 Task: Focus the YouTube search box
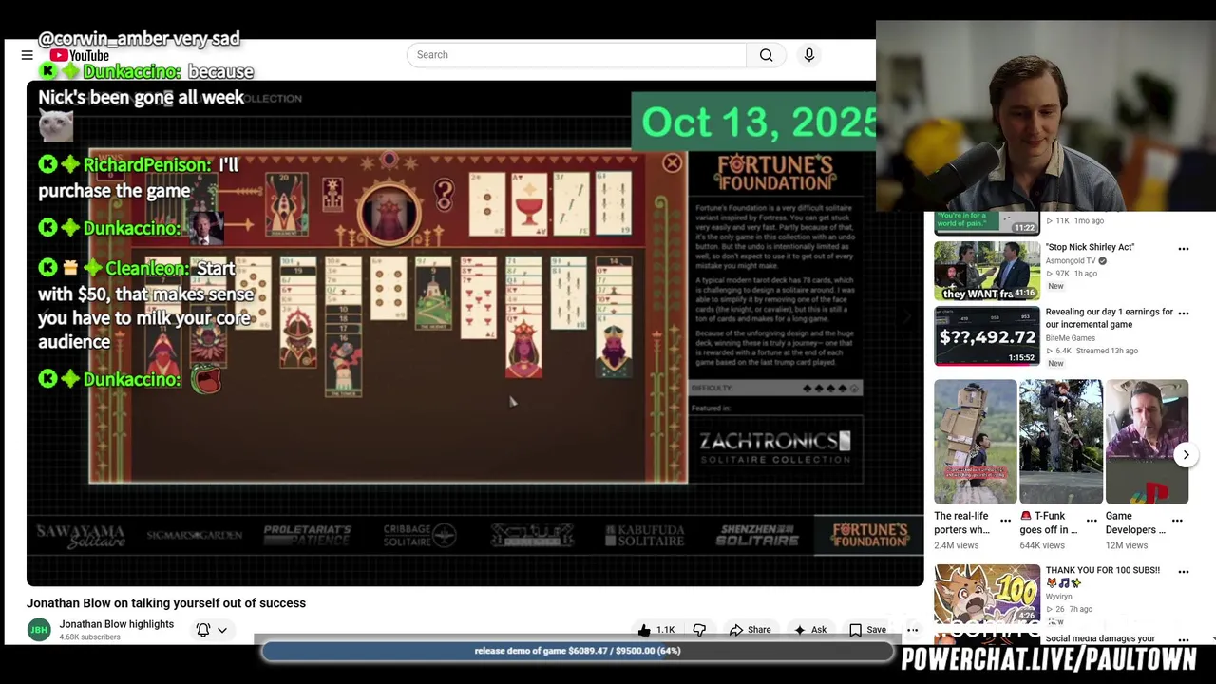(x=577, y=55)
